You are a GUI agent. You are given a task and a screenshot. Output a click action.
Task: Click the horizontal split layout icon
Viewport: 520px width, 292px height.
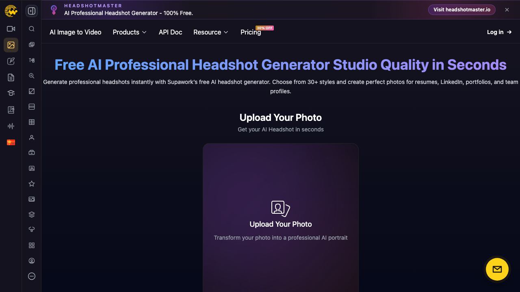[x=32, y=107]
